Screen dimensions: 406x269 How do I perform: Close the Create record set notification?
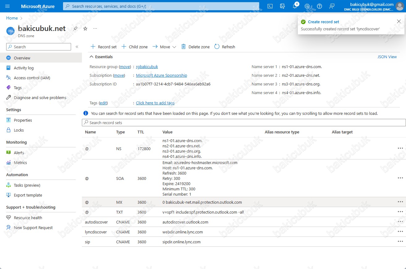[x=399, y=21]
